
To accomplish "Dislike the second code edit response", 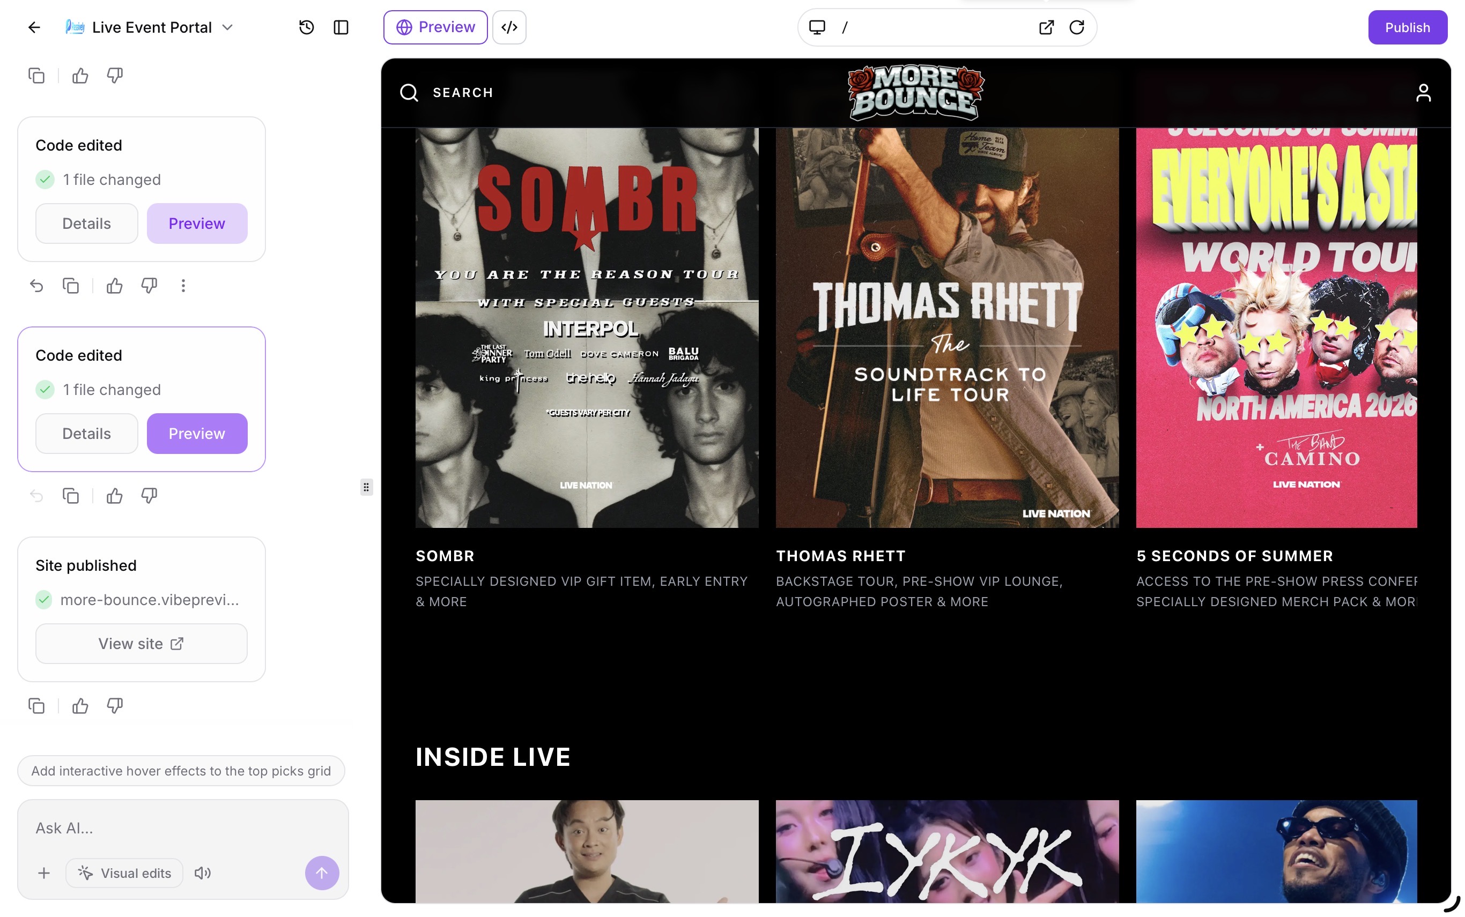I will 149,496.
